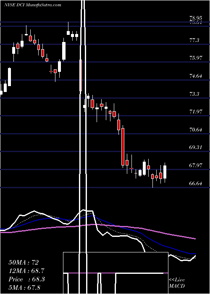The image size is (210, 294).
Task: Click the NYSE DCI MunafaSutra.com title
Action: pyautogui.click(x=33, y=5)
